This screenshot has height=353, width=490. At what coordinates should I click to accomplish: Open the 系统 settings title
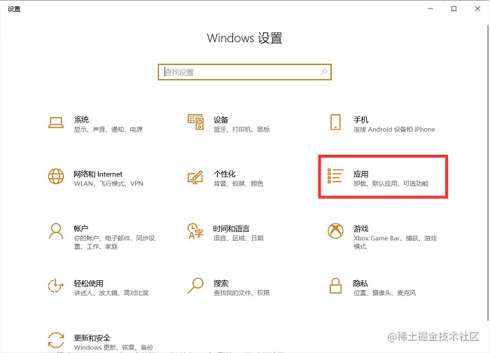pos(81,120)
